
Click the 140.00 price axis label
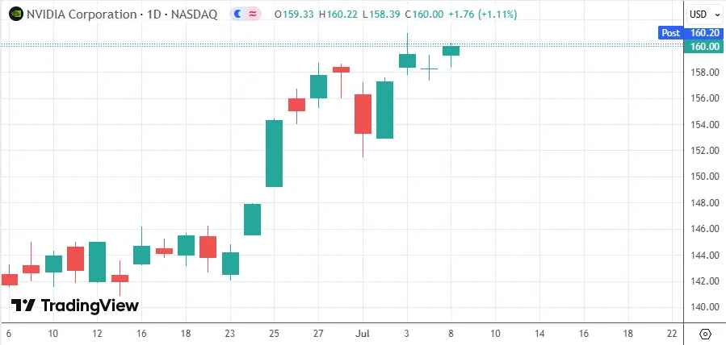[706, 307]
